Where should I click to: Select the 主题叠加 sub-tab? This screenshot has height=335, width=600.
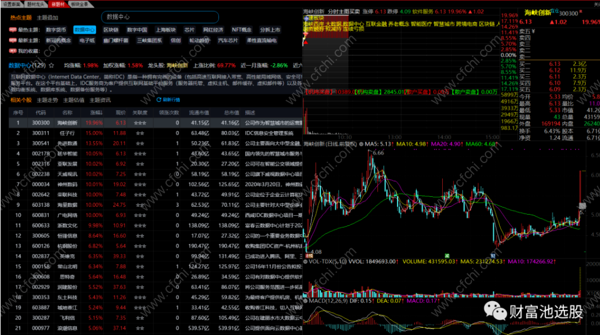coord(47,18)
